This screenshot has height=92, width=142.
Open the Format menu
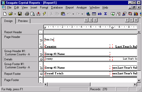click(x=44, y=7)
